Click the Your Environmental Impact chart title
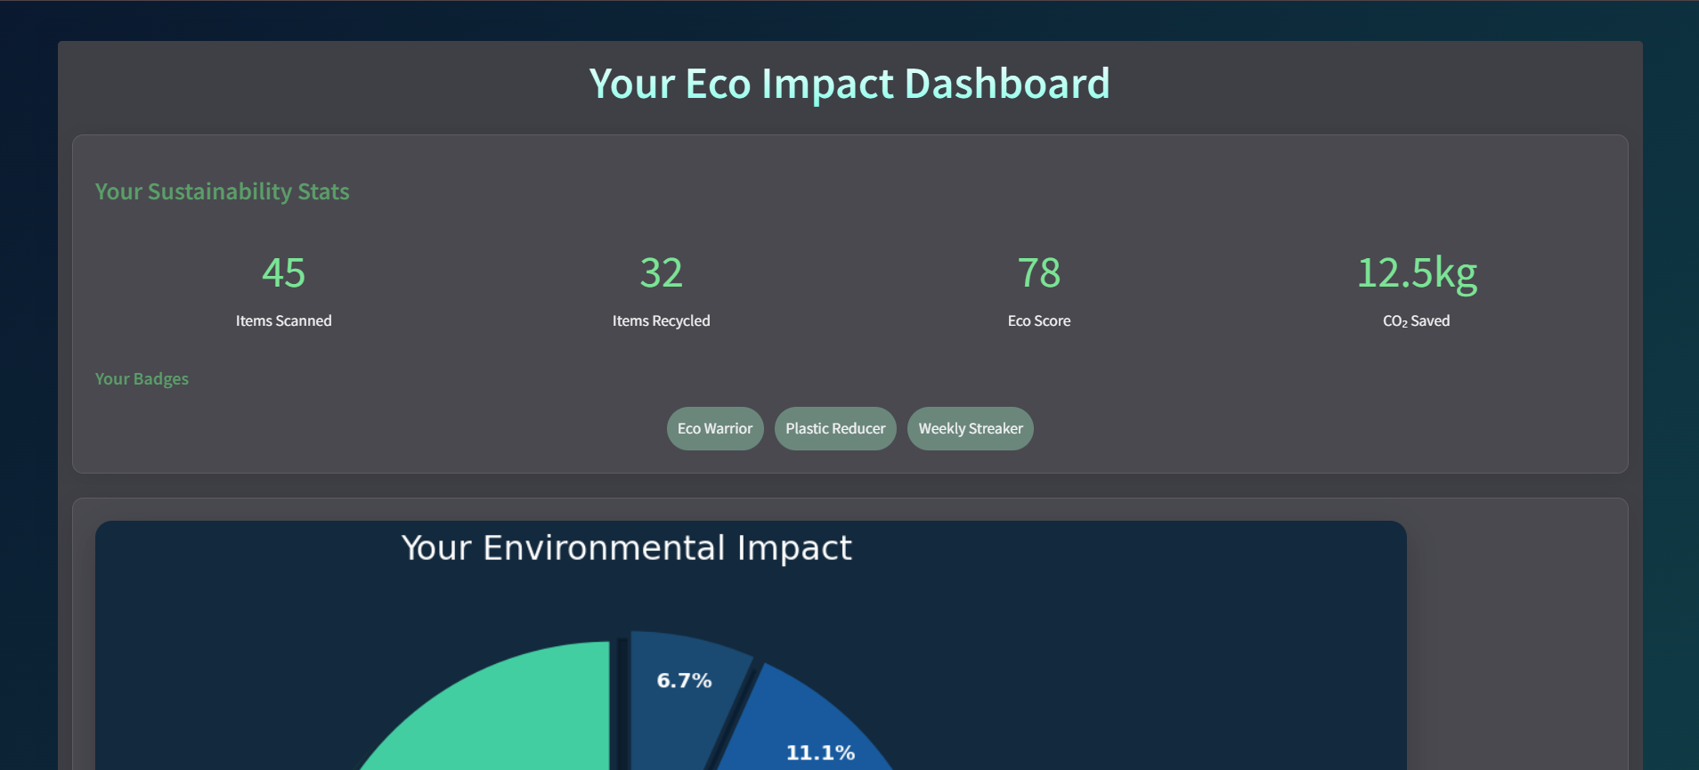This screenshot has width=1699, height=770. [626, 547]
